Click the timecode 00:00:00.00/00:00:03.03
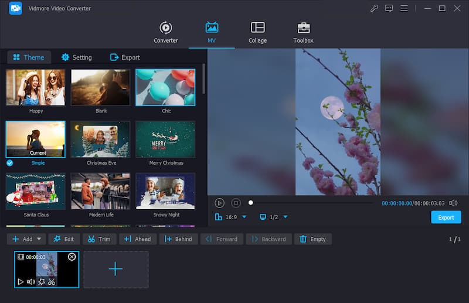This screenshot has width=469, height=303. tap(413, 203)
